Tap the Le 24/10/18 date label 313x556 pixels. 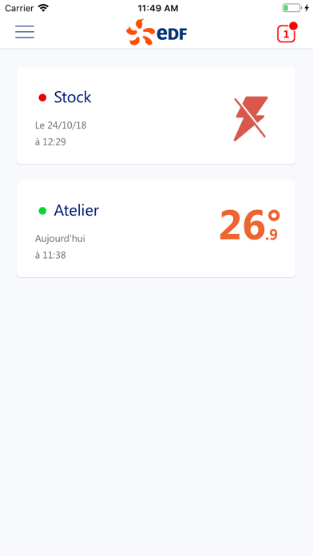61,125
